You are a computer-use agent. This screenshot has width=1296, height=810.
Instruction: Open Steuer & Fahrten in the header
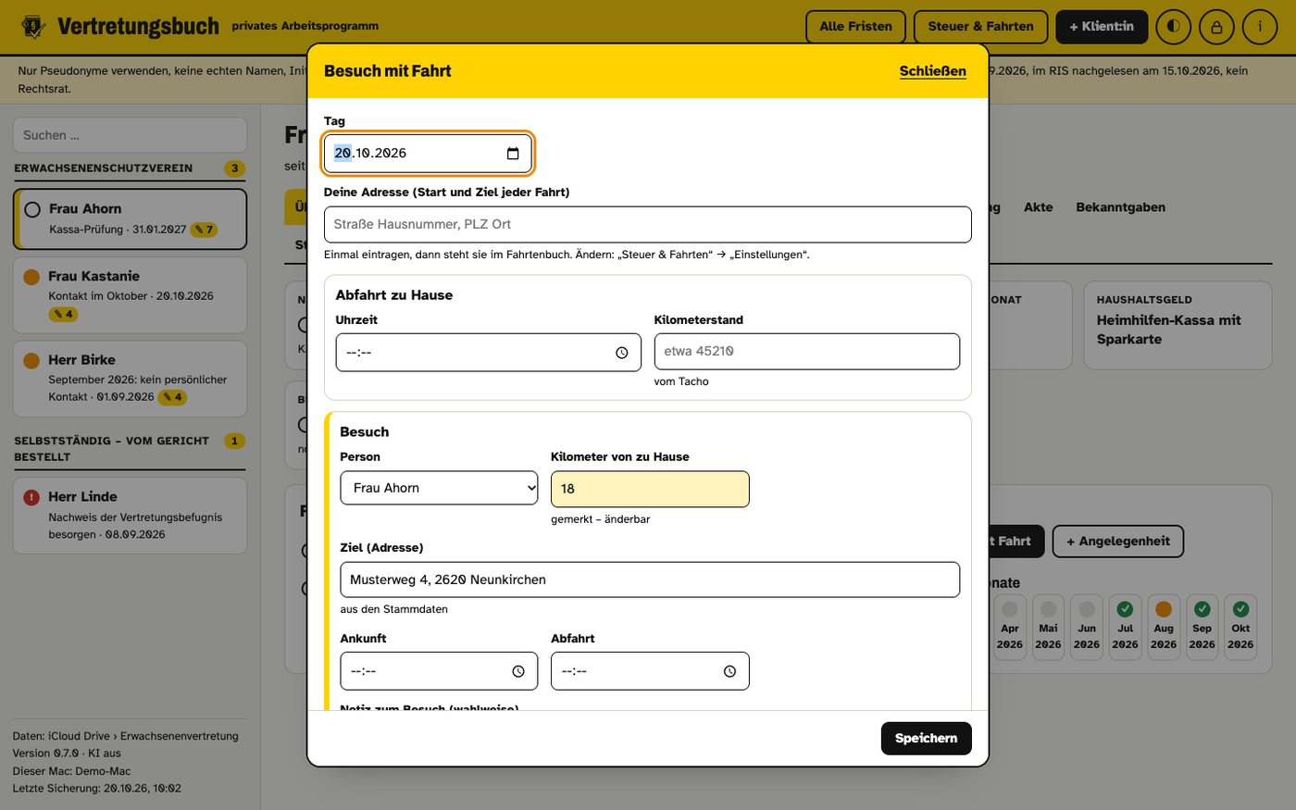point(980,27)
